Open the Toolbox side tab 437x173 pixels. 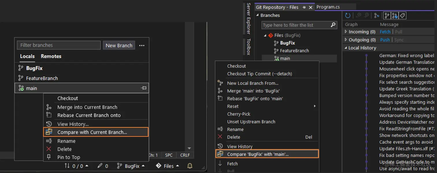tap(248, 46)
